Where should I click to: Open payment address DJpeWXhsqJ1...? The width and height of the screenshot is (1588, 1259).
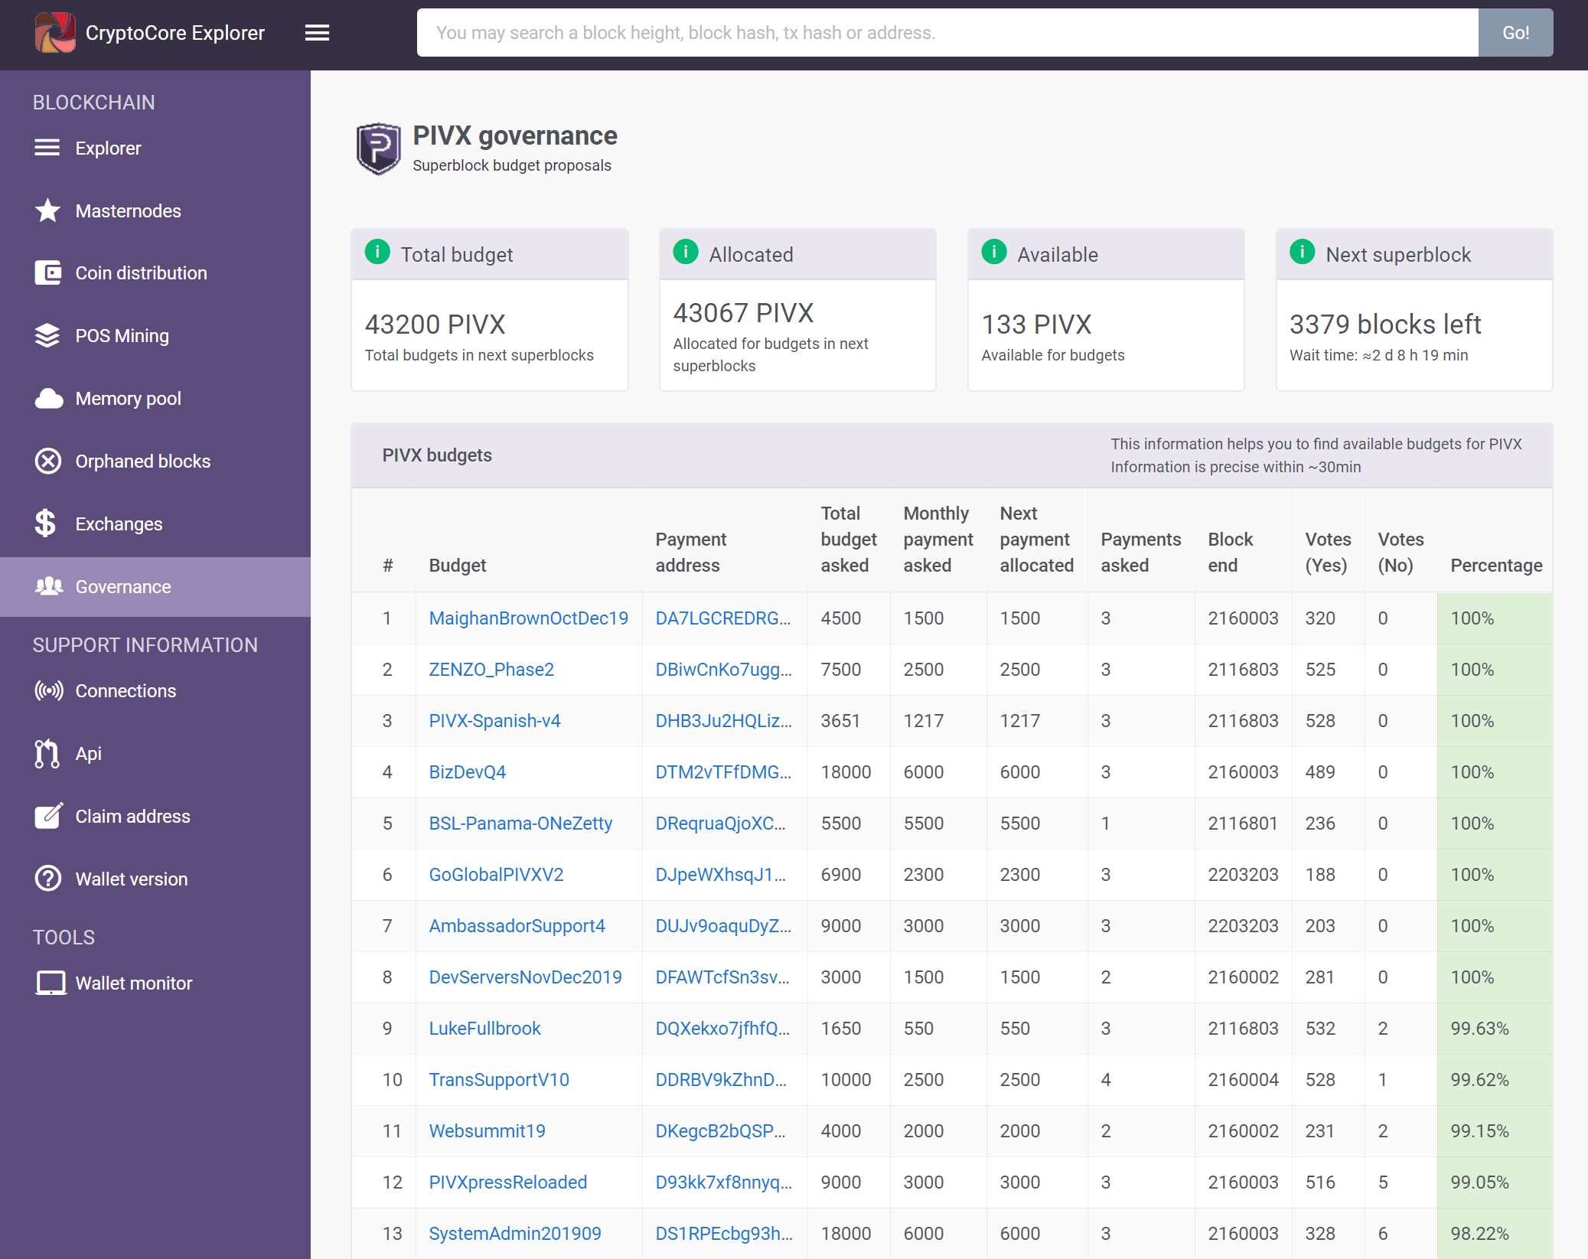(720, 875)
